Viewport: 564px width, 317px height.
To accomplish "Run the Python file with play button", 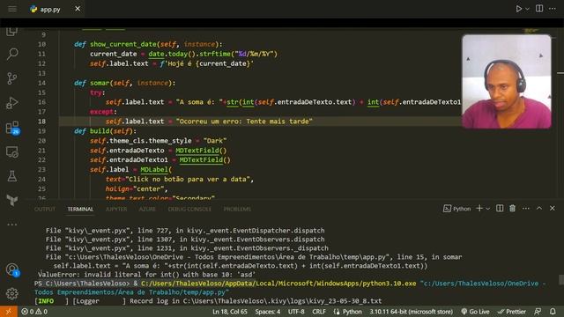I will [x=518, y=9].
